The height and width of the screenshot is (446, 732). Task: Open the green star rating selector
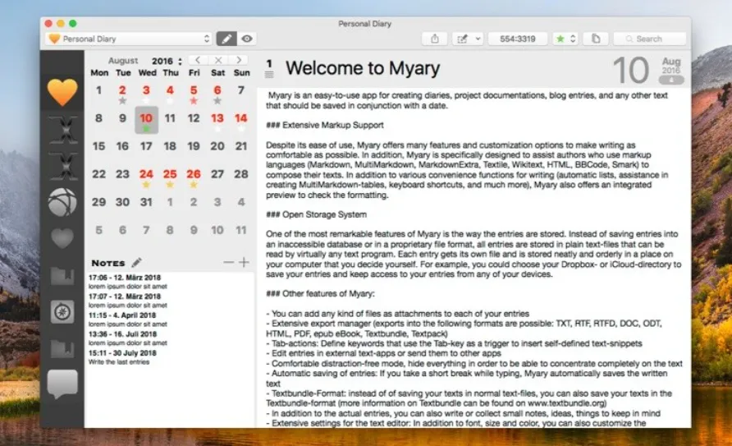[x=565, y=39]
